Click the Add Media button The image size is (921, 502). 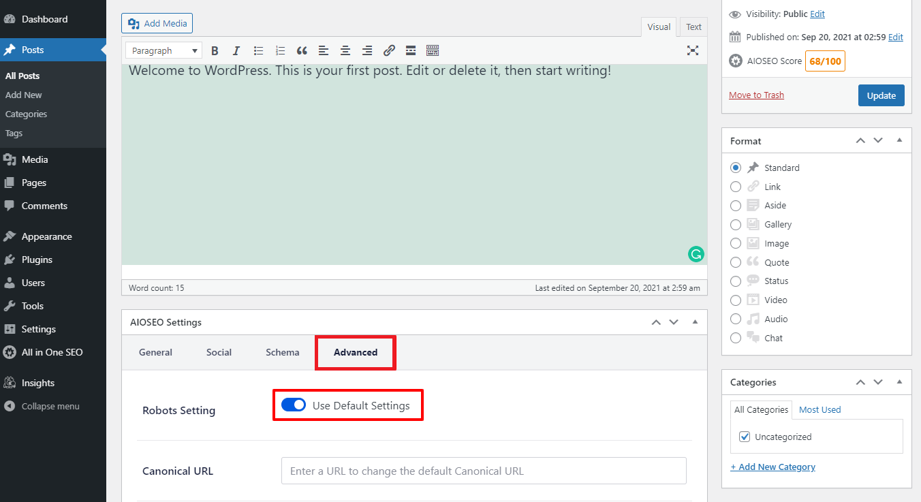point(157,23)
